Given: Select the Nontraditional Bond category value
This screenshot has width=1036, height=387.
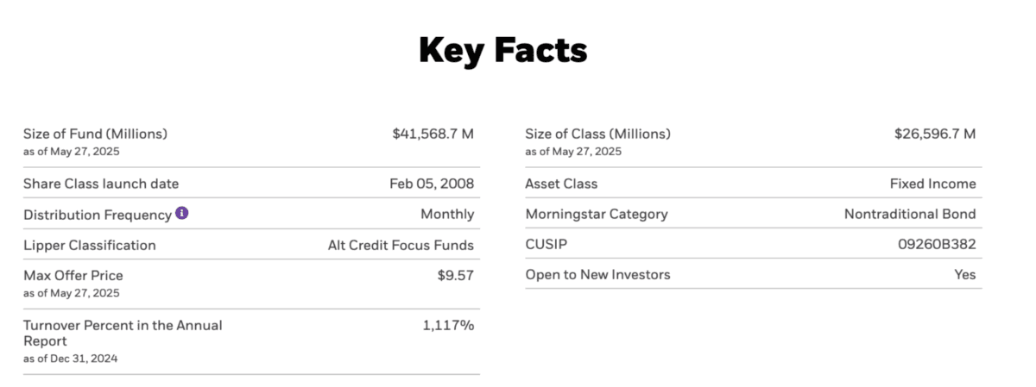Looking at the screenshot, I should click(910, 214).
